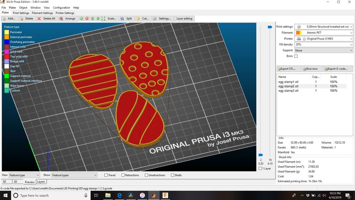Open the Filament Settings tab
Screen dimensions: 355x200
tap(42, 13)
